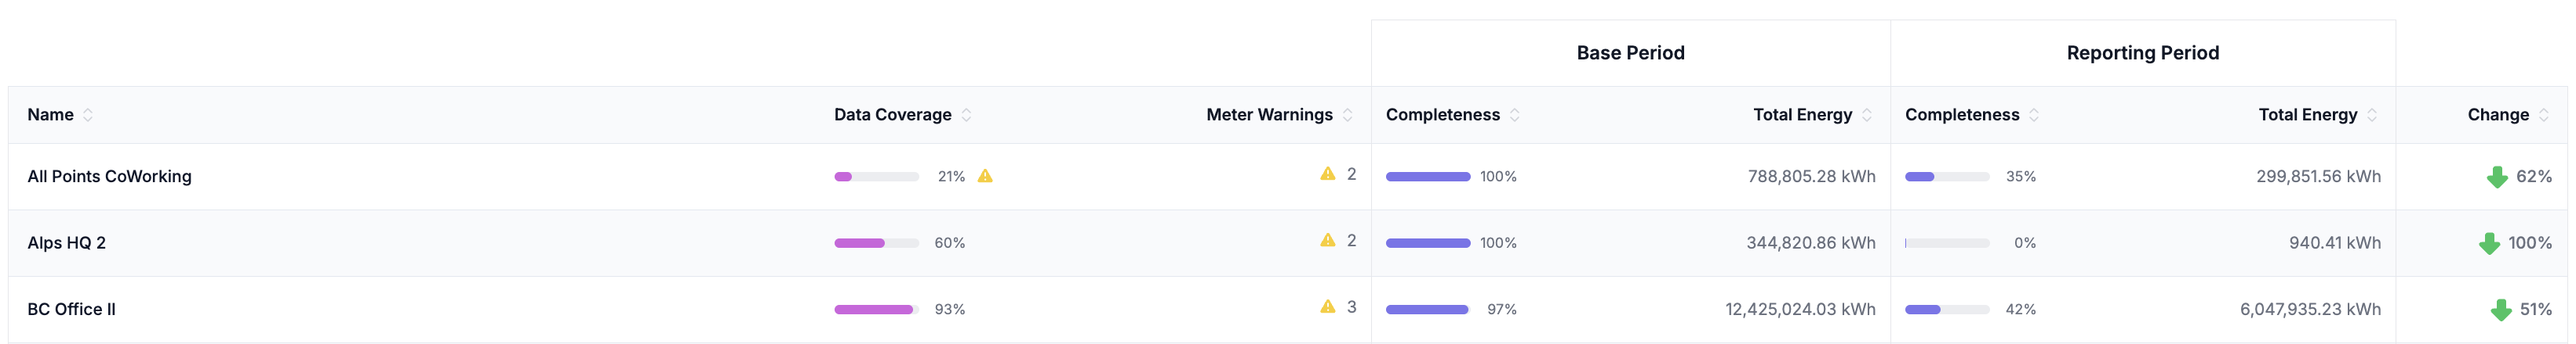2576x344 pixels.
Task: Click meter warning icon for Alps HQ 2
Action: point(1327,240)
